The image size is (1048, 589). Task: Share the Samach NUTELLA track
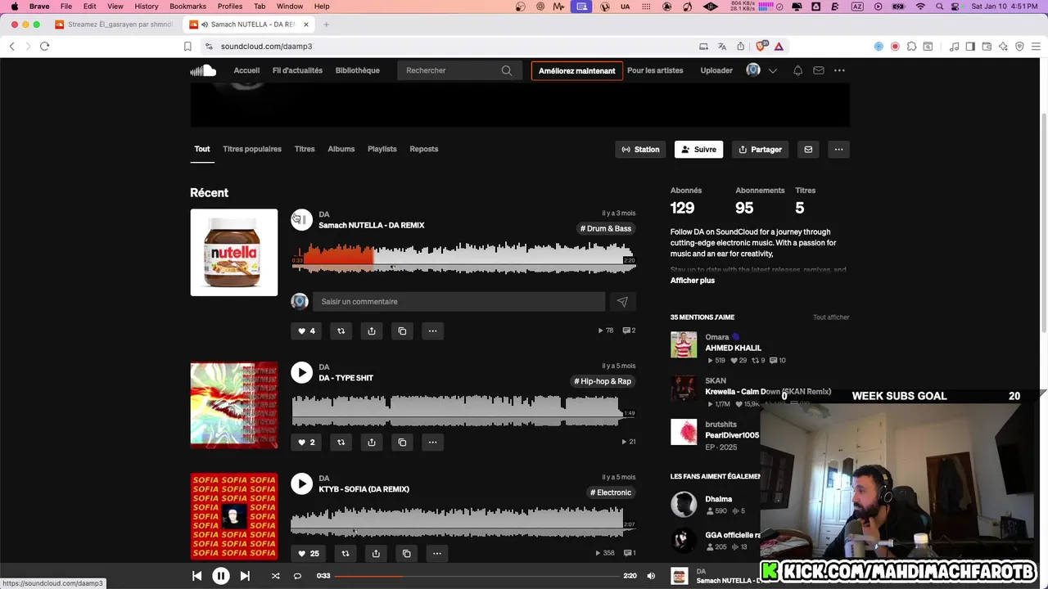371,330
